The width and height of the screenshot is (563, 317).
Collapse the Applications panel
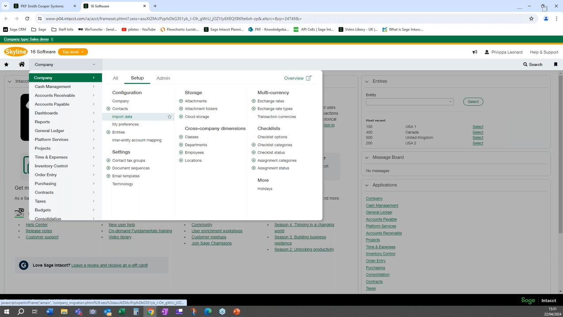coord(367,185)
